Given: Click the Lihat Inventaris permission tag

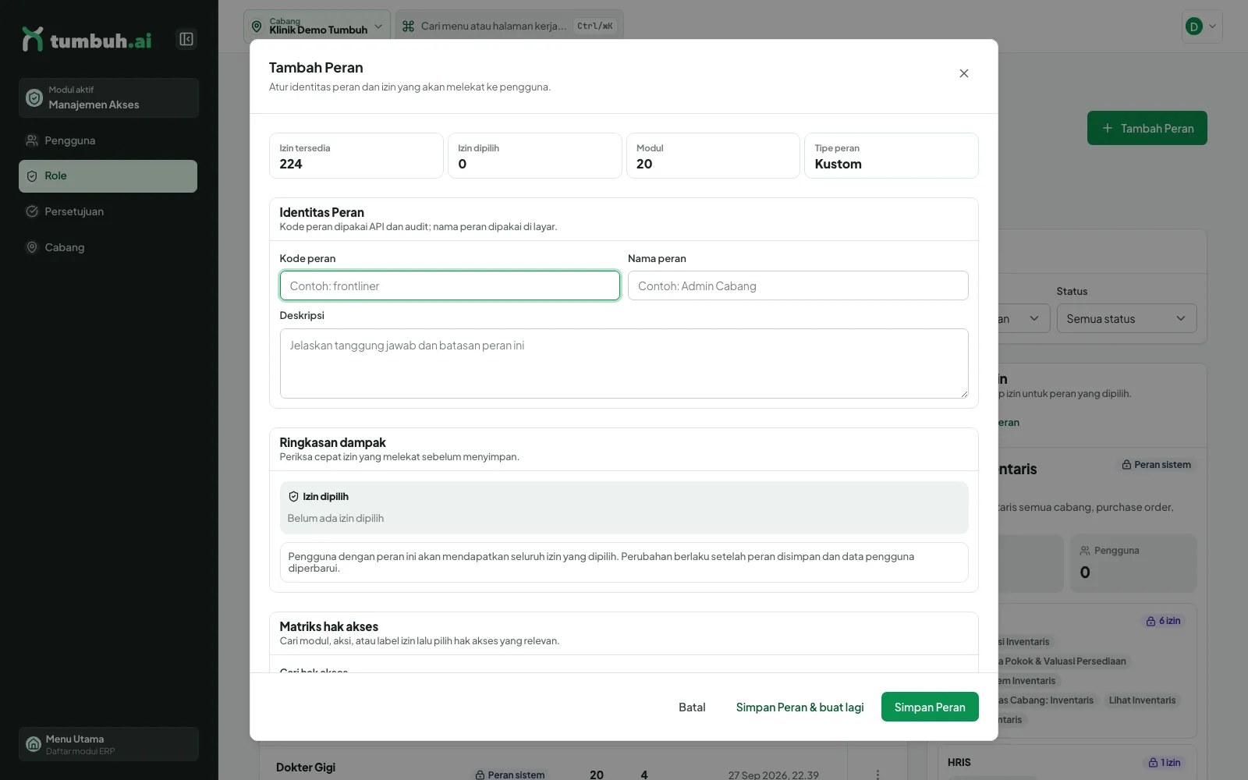Looking at the screenshot, I should tap(1142, 700).
